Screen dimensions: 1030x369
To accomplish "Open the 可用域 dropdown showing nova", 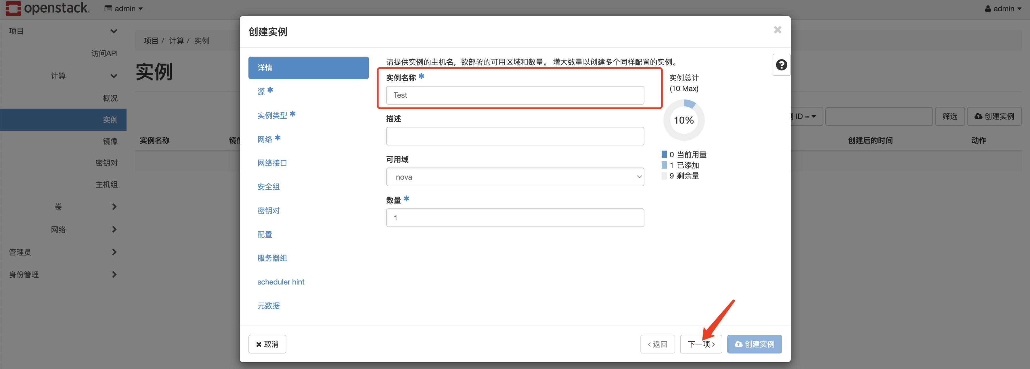I will pos(515,177).
